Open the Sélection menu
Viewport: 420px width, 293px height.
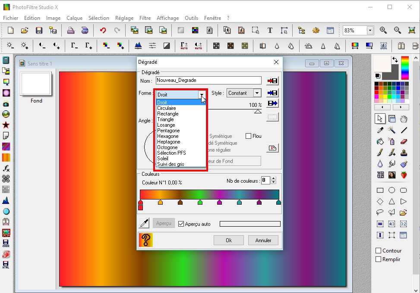click(99, 18)
